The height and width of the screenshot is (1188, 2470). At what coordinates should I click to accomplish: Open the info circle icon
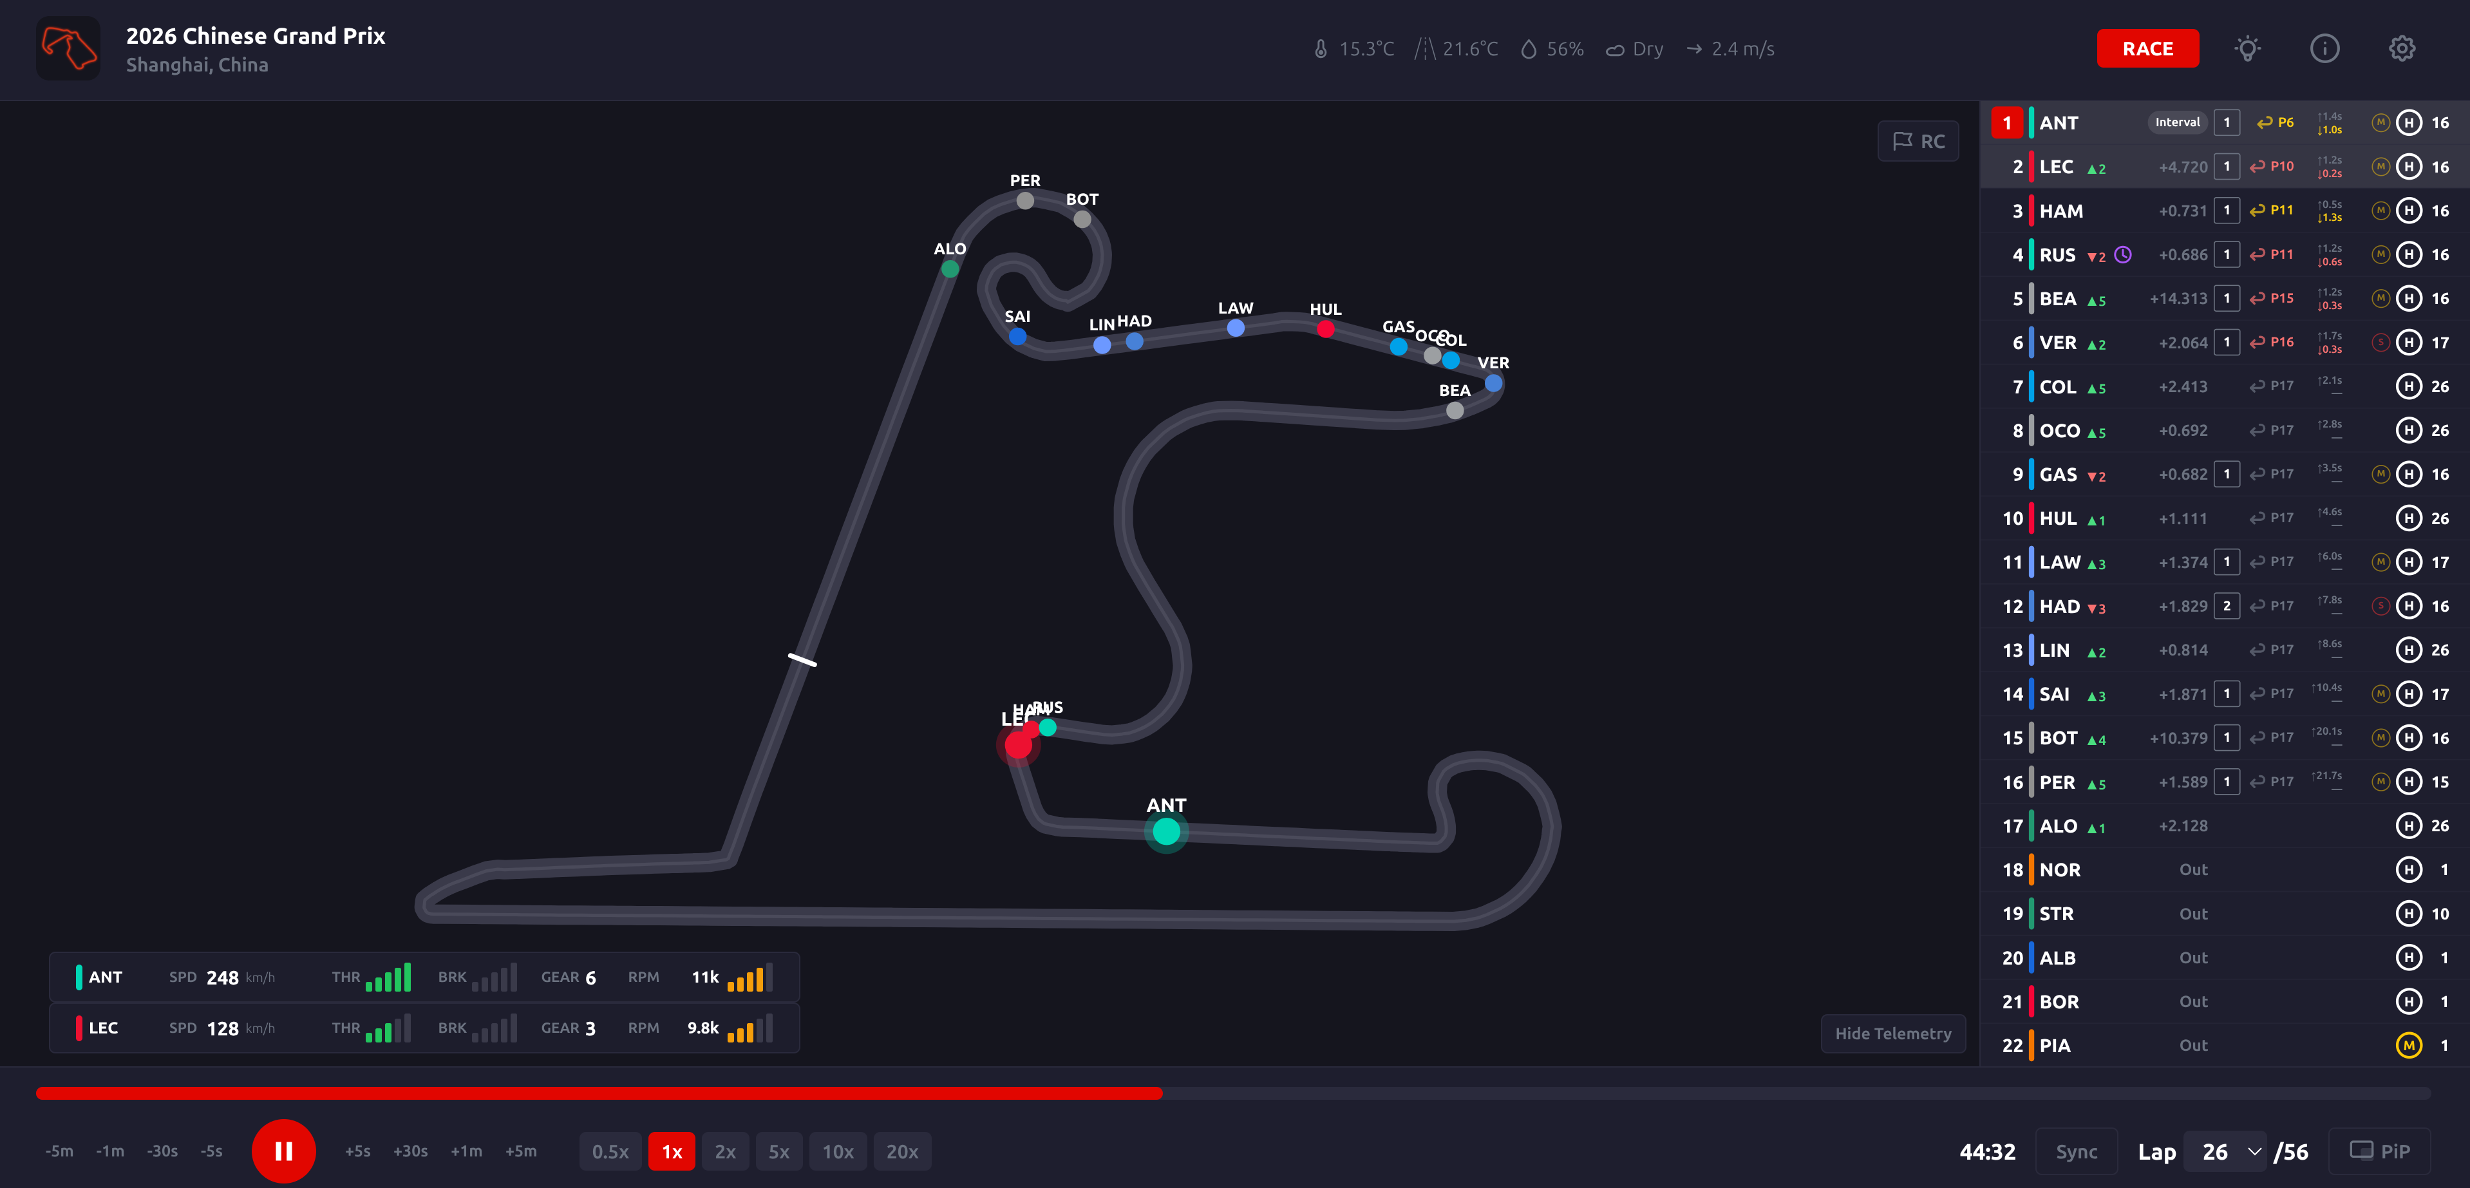(2324, 49)
